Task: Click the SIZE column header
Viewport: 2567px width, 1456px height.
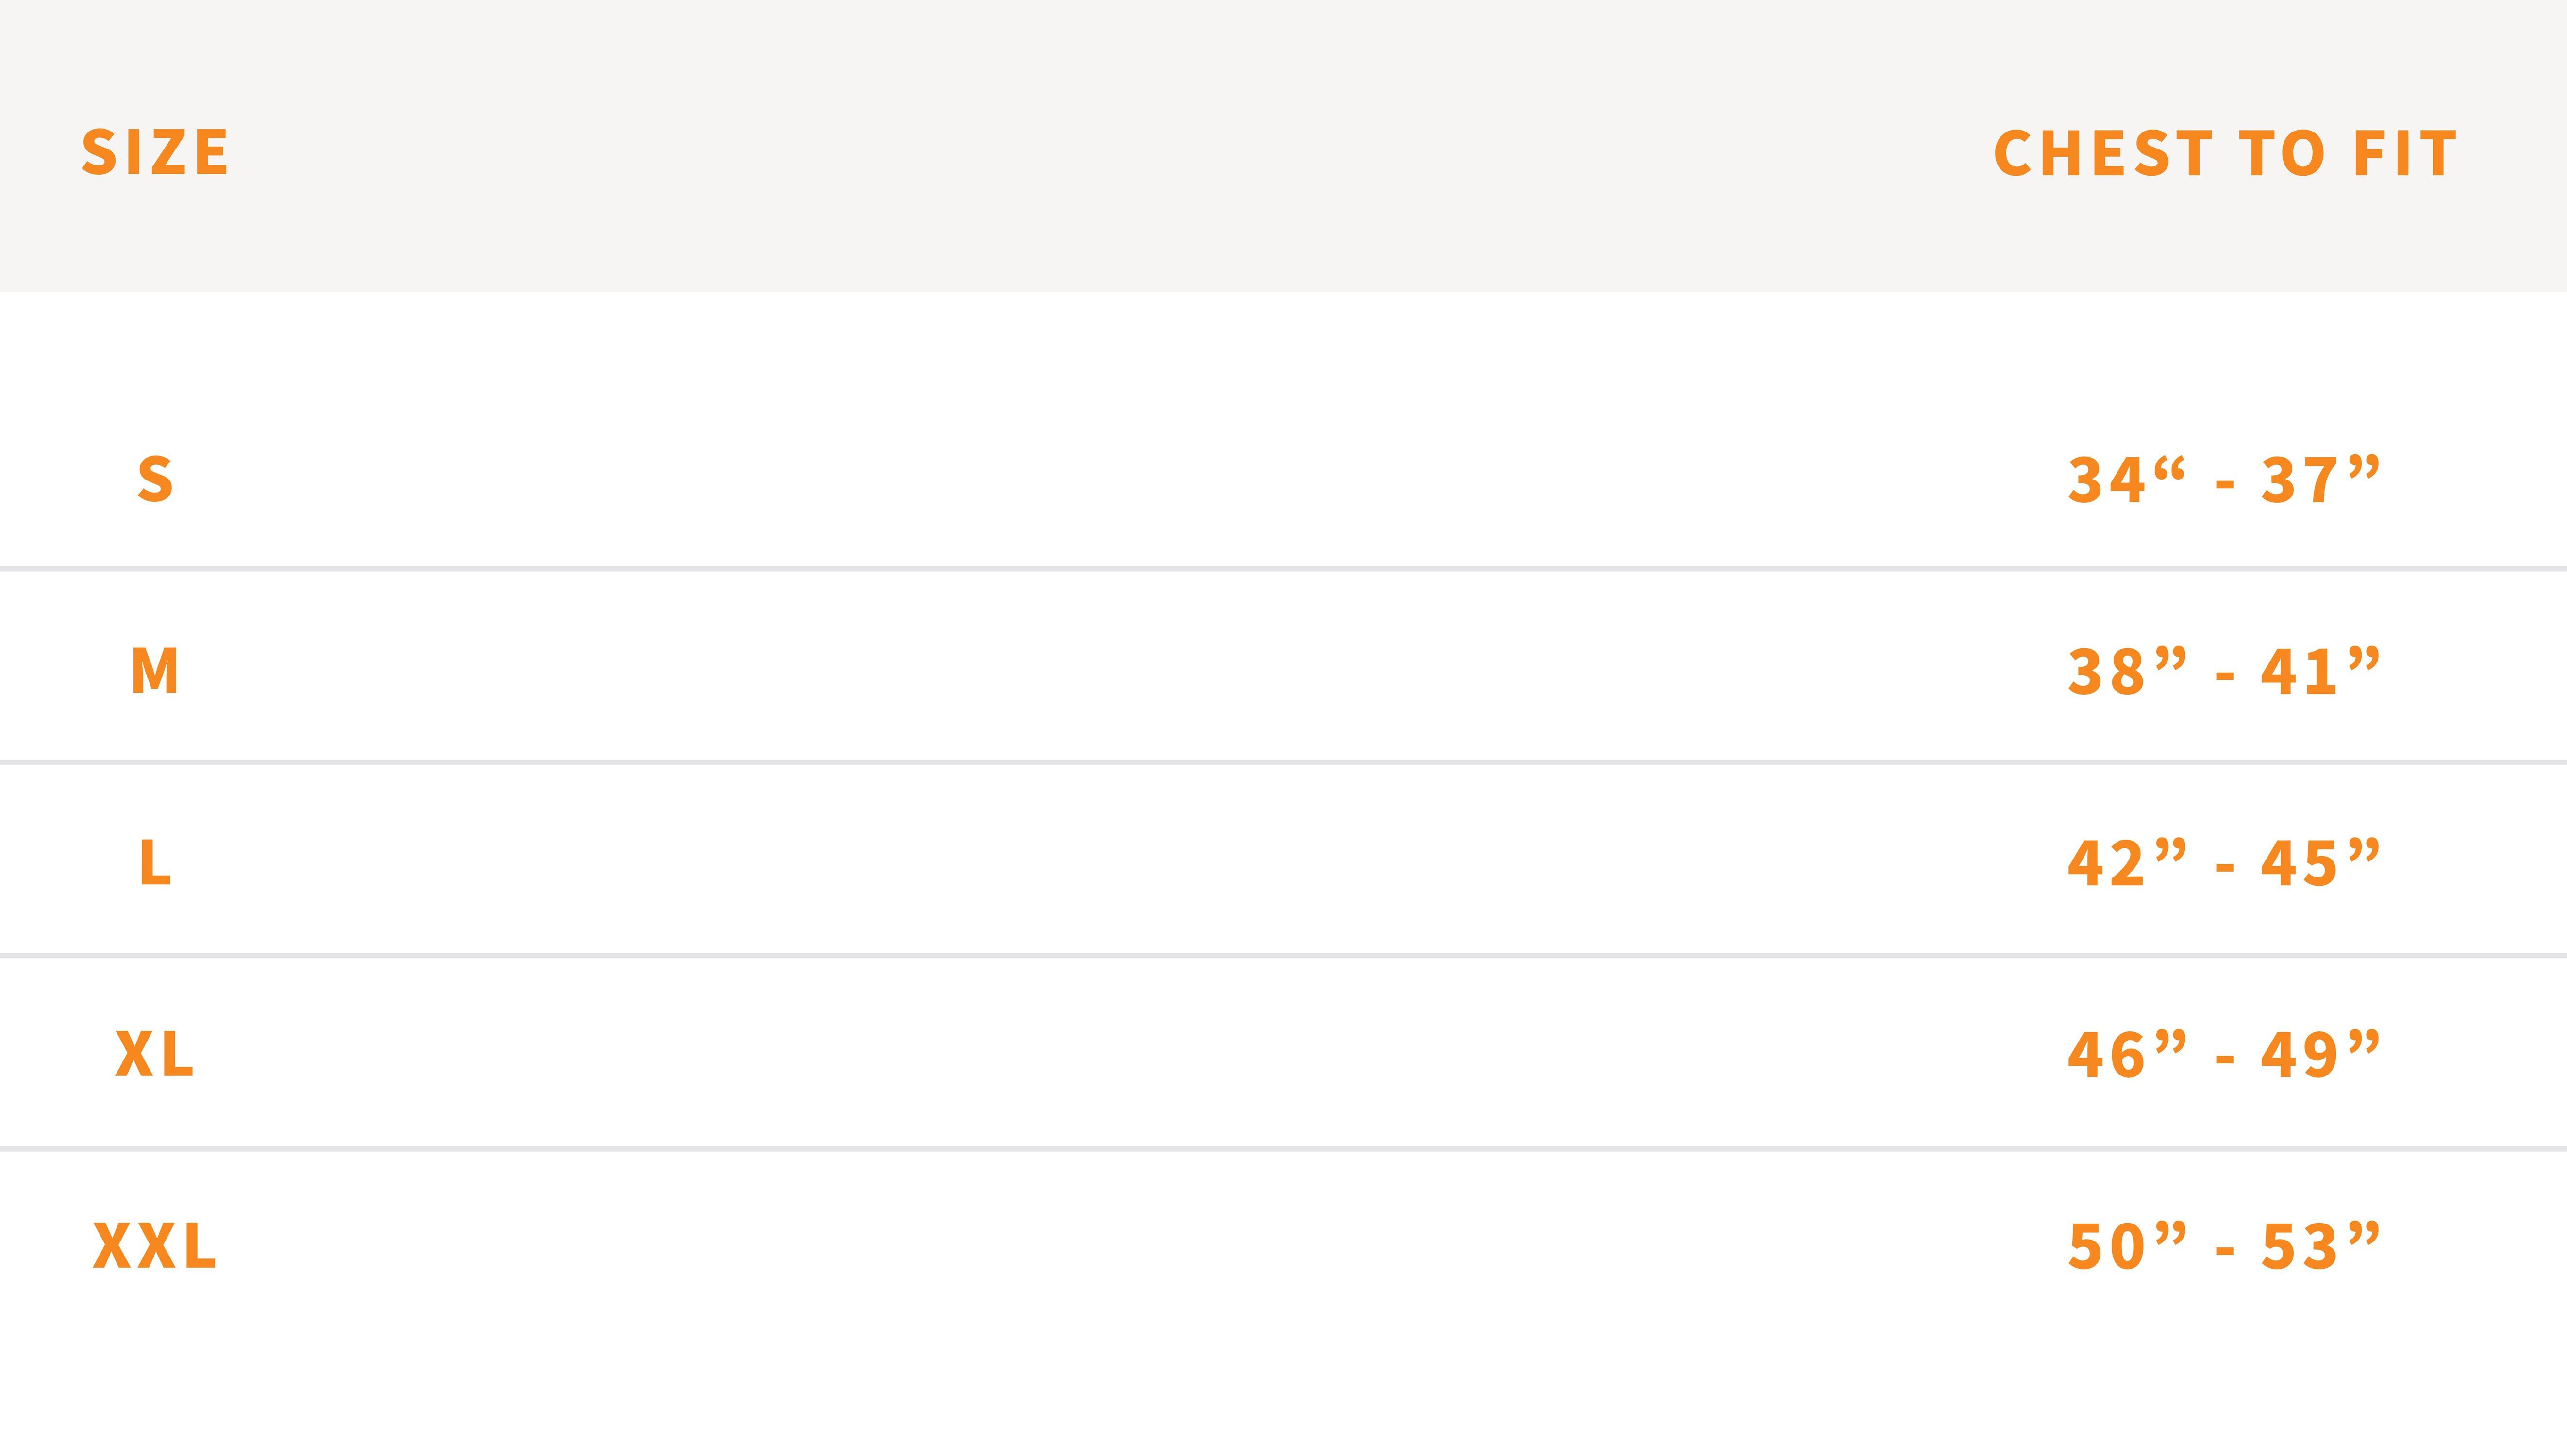Action: [155, 153]
